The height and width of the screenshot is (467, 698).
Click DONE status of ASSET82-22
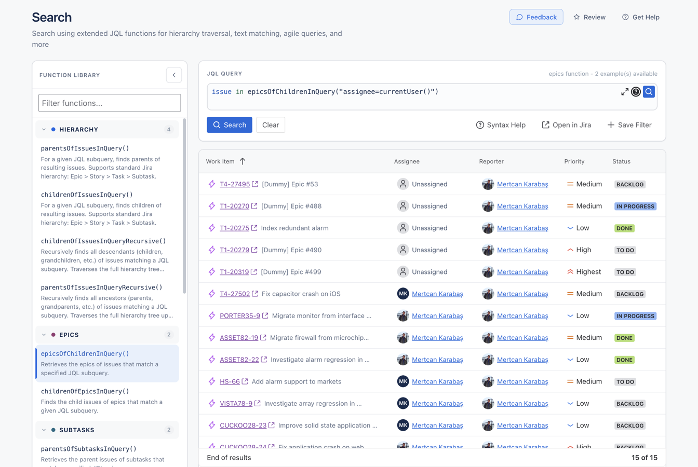624,360
